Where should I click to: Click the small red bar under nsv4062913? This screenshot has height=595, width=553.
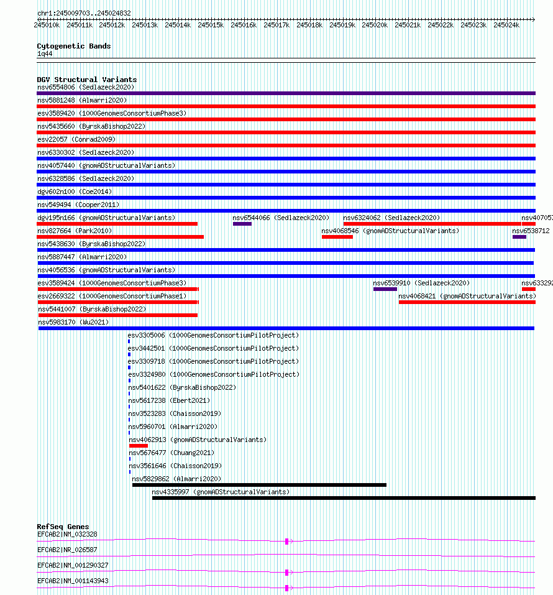[139, 446]
